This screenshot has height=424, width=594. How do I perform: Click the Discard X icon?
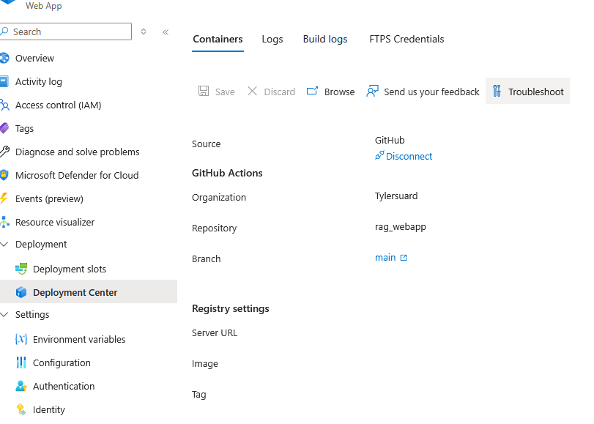252,91
